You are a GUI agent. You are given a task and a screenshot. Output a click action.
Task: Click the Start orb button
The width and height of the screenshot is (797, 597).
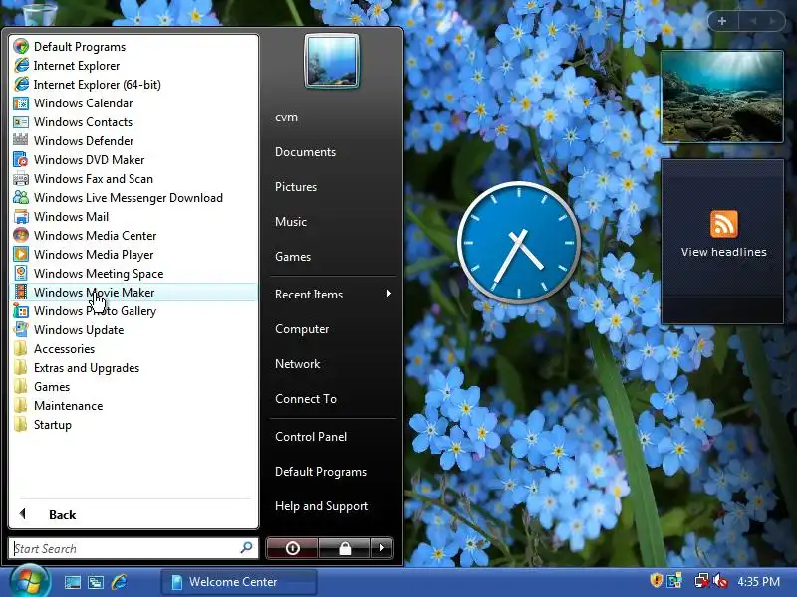30,581
